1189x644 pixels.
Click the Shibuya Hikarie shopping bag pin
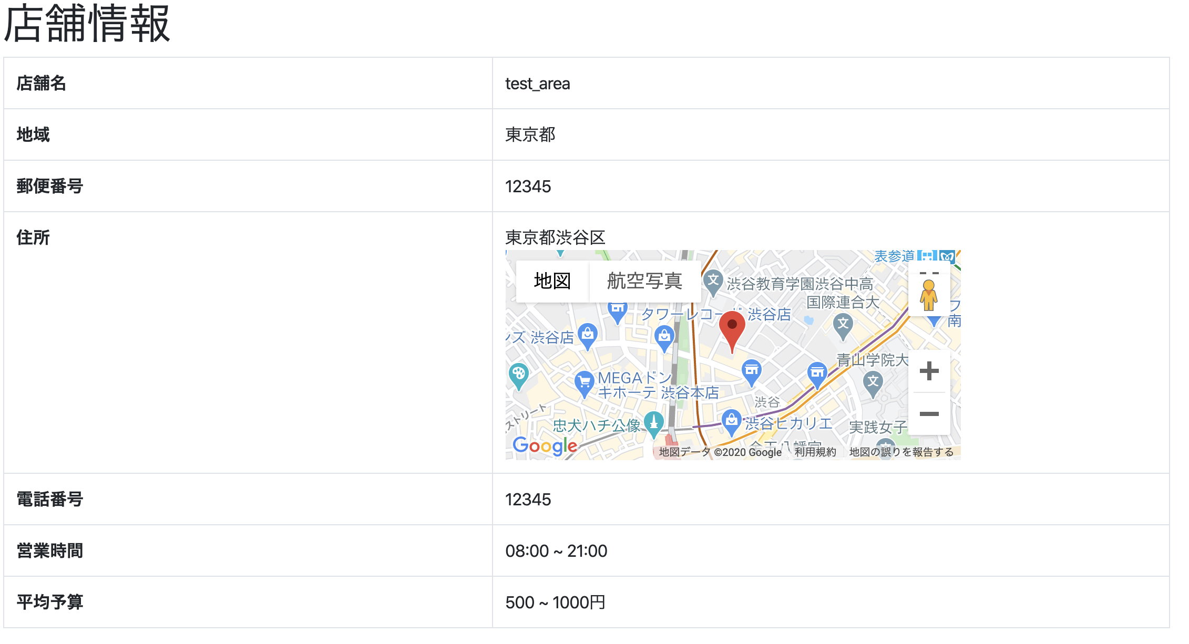731,421
